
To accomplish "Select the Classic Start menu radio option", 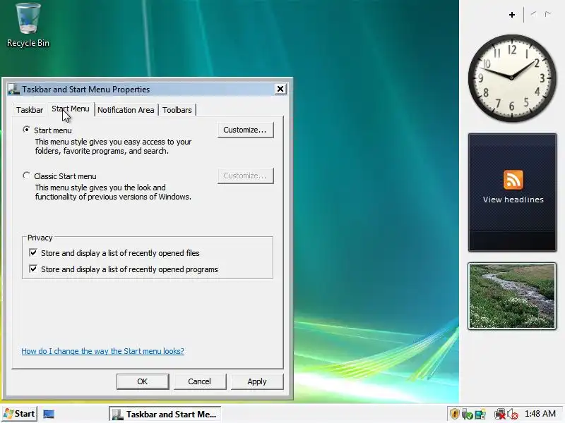I will (26, 176).
